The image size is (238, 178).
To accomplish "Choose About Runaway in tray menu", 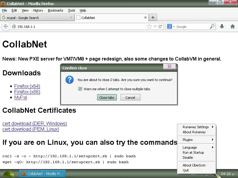I will coord(196,132).
